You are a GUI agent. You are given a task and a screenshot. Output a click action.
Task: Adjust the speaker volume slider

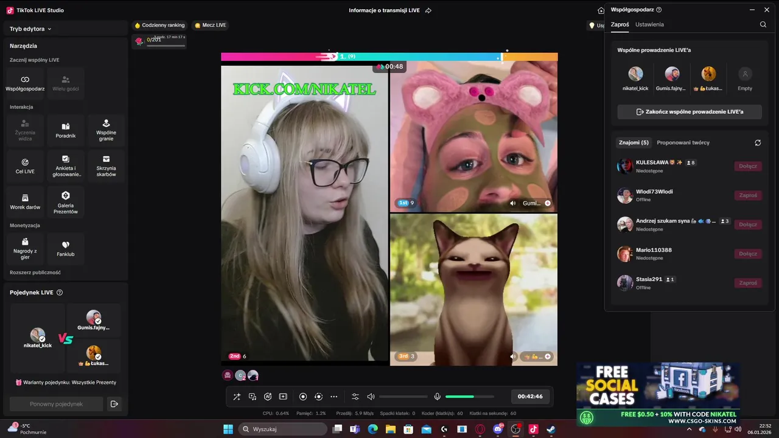(x=403, y=397)
